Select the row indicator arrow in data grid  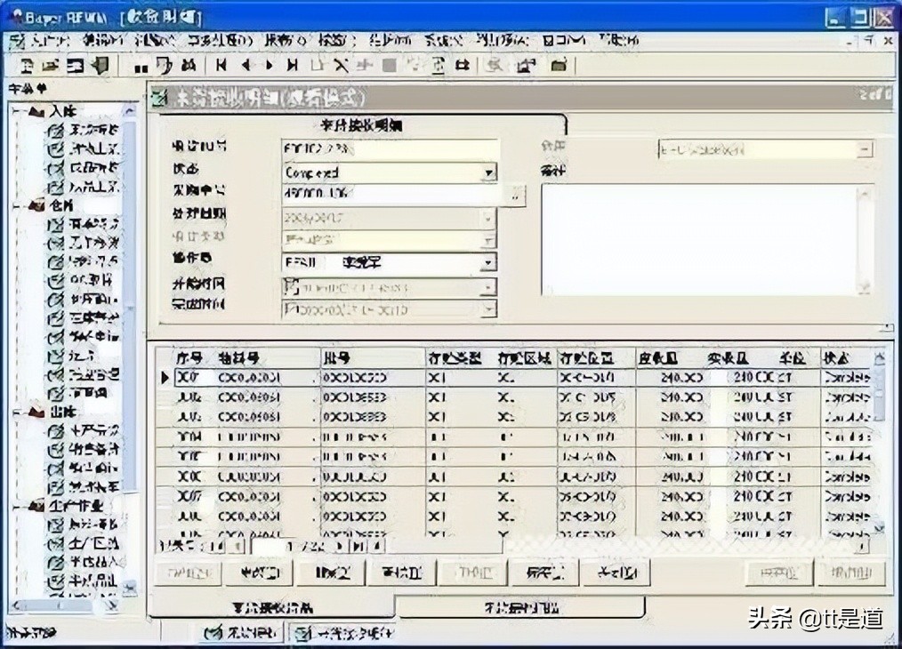point(165,377)
